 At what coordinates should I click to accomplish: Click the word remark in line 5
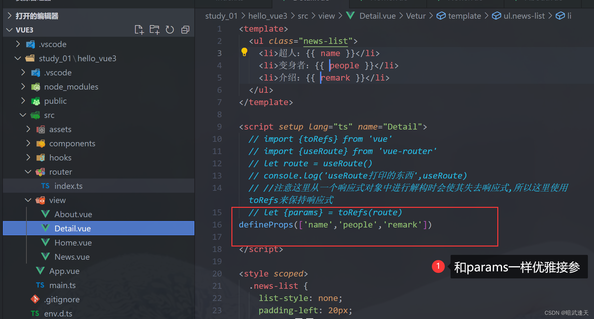click(335, 78)
